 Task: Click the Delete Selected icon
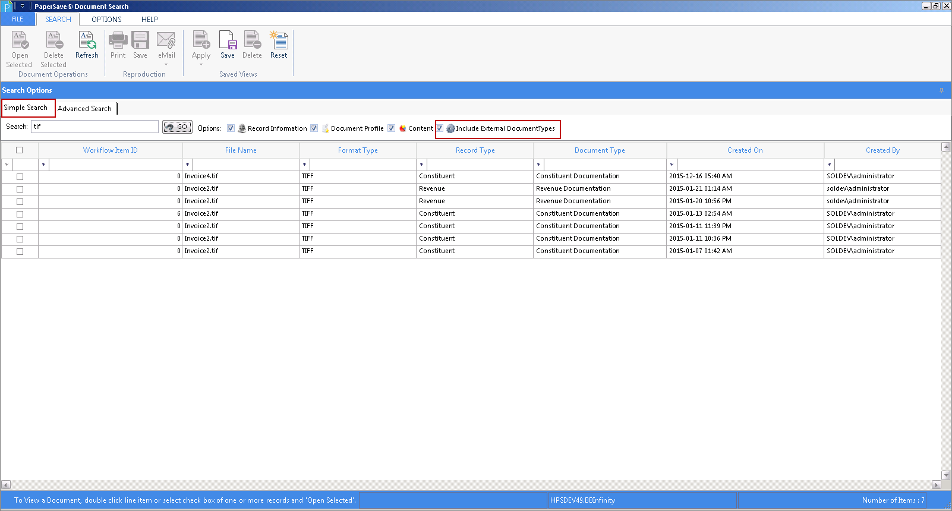point(54,40)
